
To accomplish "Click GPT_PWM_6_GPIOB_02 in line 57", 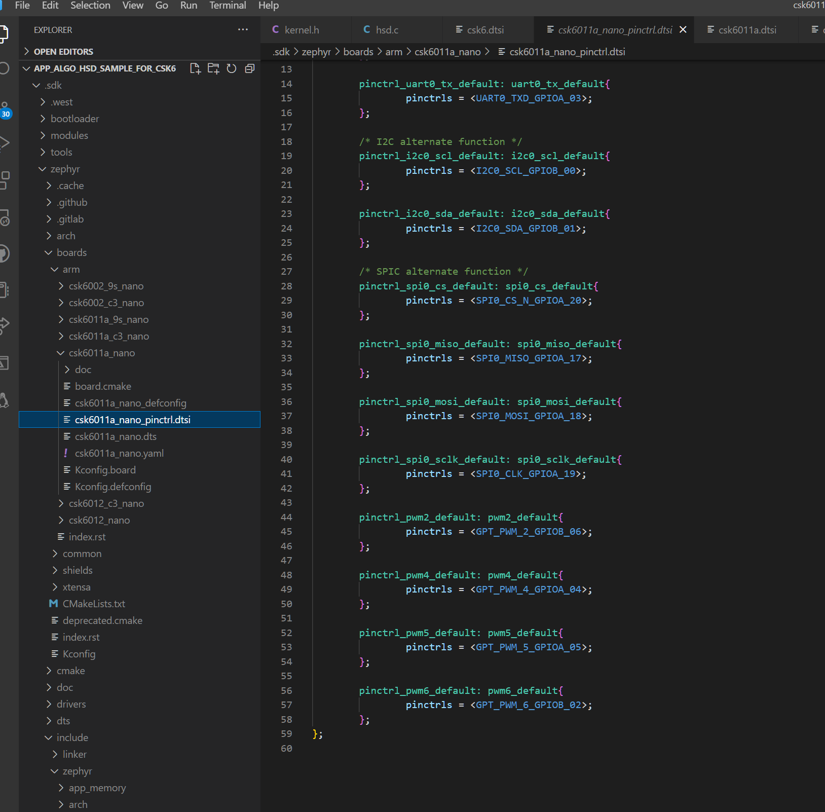I will coord(529,705).
